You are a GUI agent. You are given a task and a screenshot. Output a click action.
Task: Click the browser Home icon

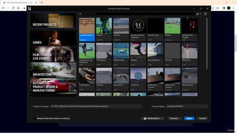click(18, 8)
